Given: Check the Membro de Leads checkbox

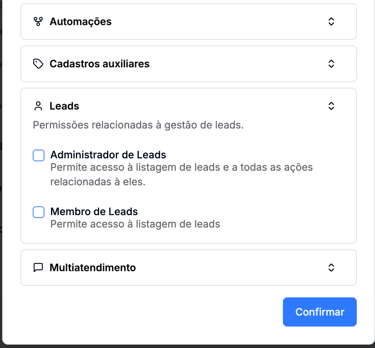Looking at the screenshot, I should [x=39, y=212].
